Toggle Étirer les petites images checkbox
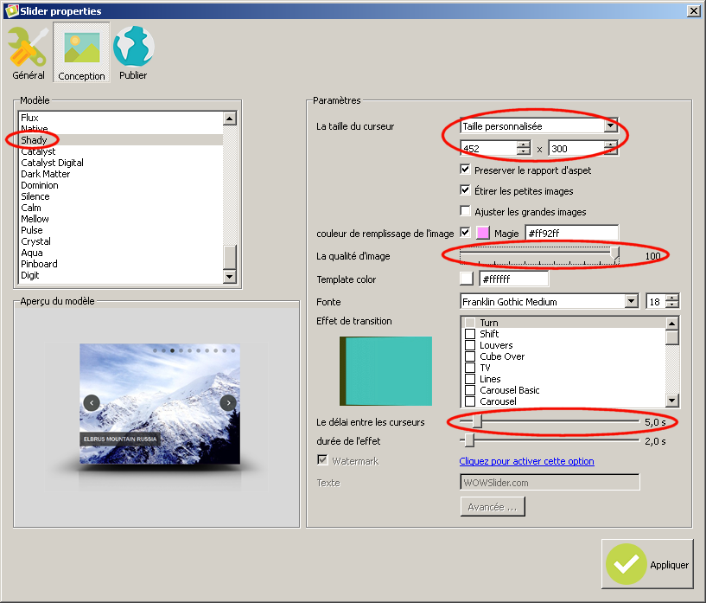Viewport: 706px width, 603px height. tap(465, 190)
